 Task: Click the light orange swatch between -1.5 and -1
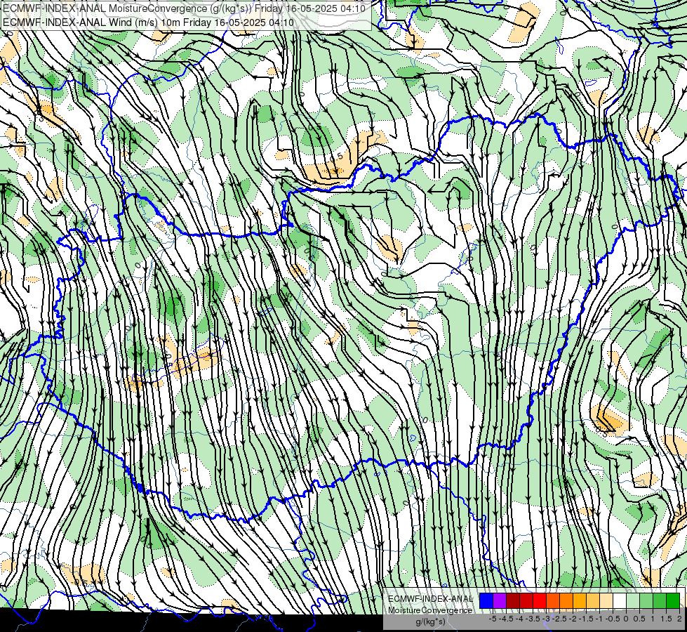point(593,601)
